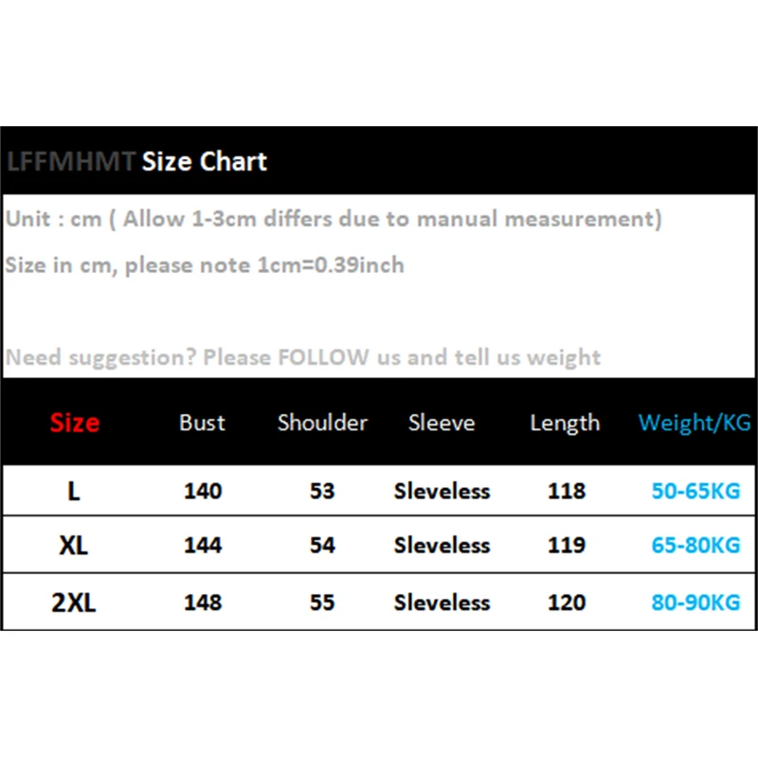Image resolution: width=758 pixels, height=758 pixels.
Task: Click the L size row label
Action: pyautogui.click(x=75, y=491)
